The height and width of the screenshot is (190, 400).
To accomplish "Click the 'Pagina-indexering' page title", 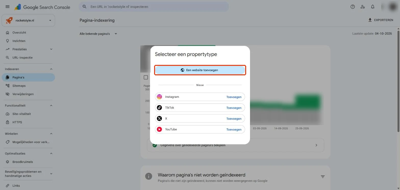I will (x=97, y=20).
